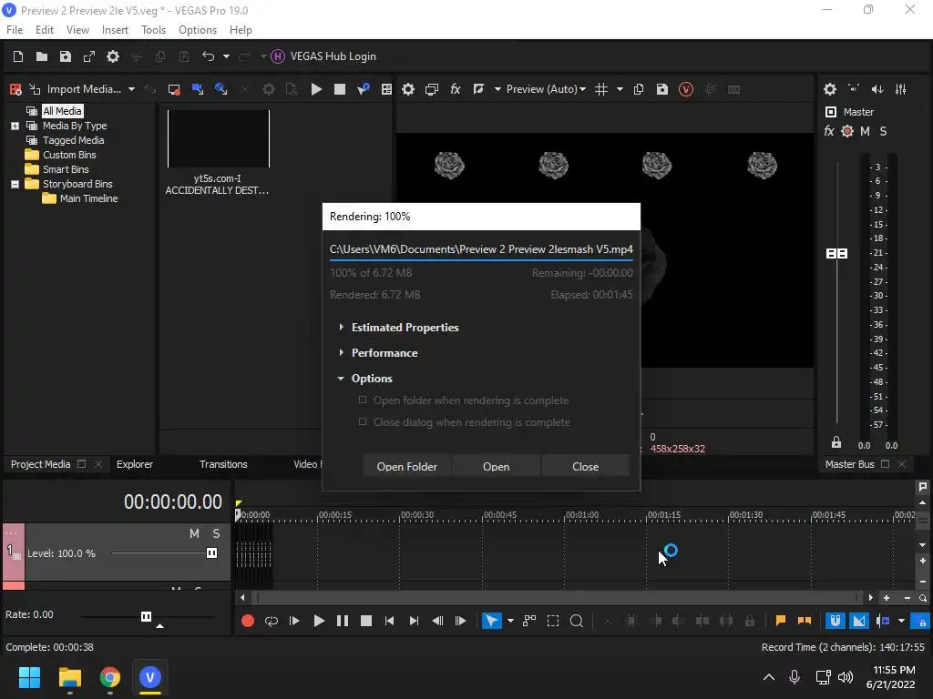
Task: Open the File menu
Action: pyautogui.click(x=15, y=30)
